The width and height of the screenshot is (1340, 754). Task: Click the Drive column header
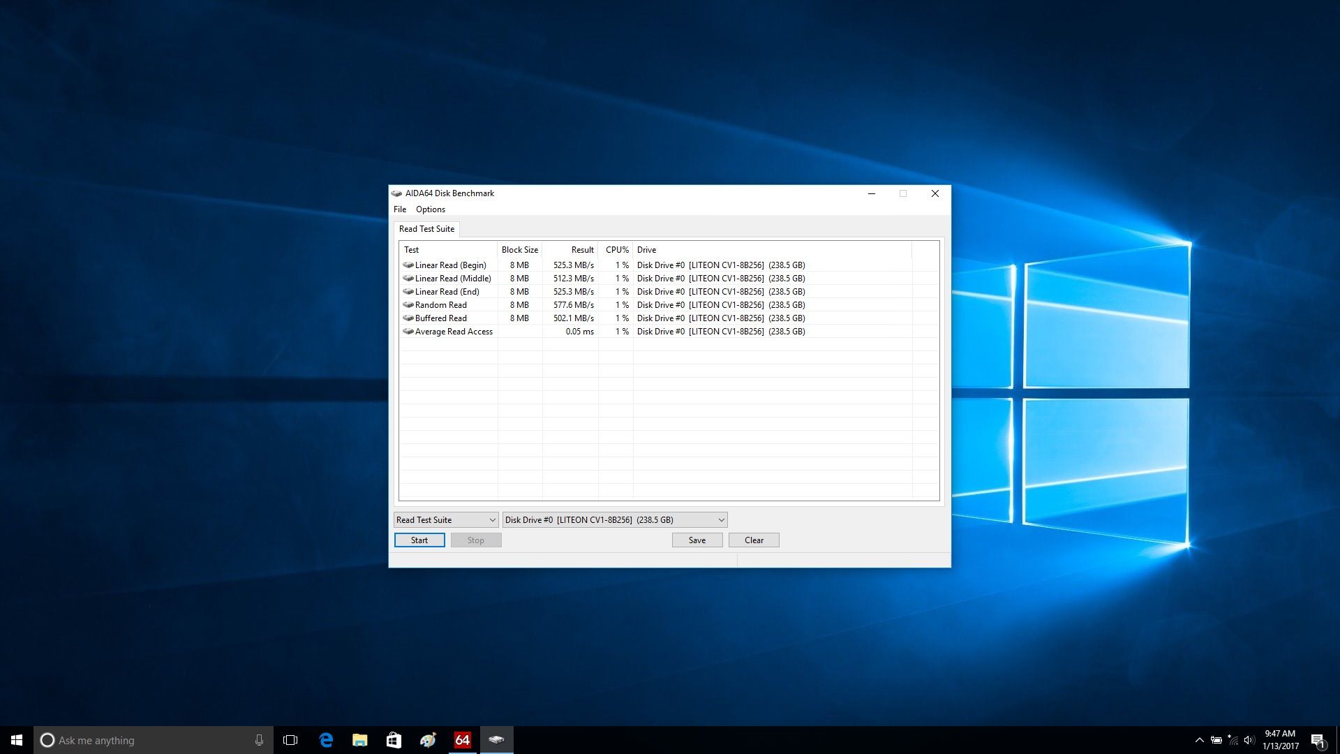pos(773,250)
